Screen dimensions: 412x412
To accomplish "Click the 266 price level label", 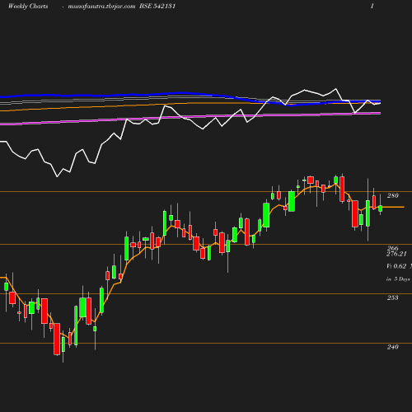I will point(393,248).
